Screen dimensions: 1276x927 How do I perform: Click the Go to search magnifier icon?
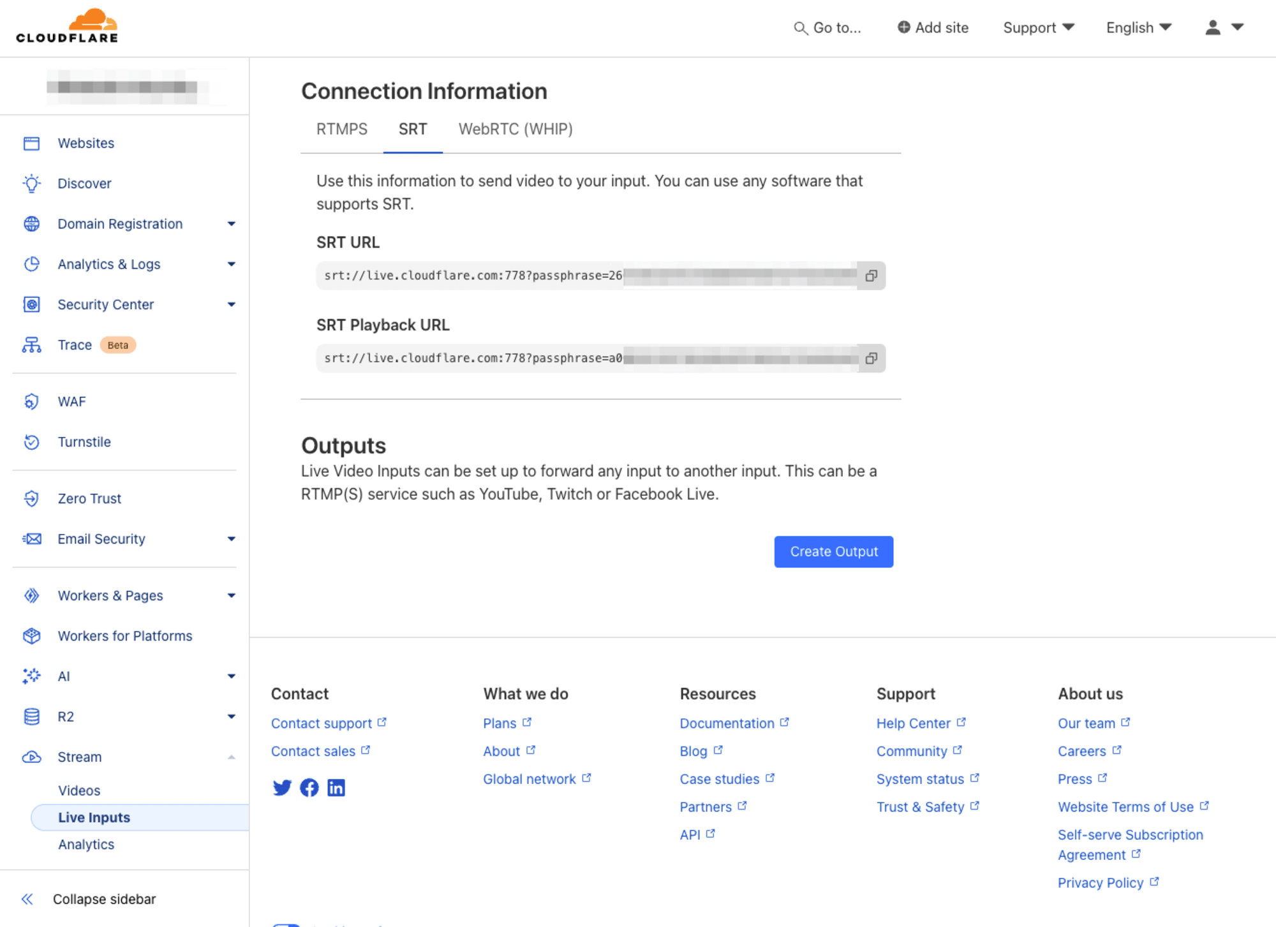tap(800, 28)
